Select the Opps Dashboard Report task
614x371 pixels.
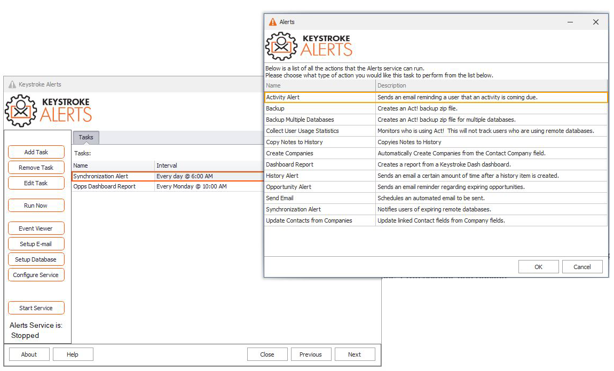(x=168, y=186)
